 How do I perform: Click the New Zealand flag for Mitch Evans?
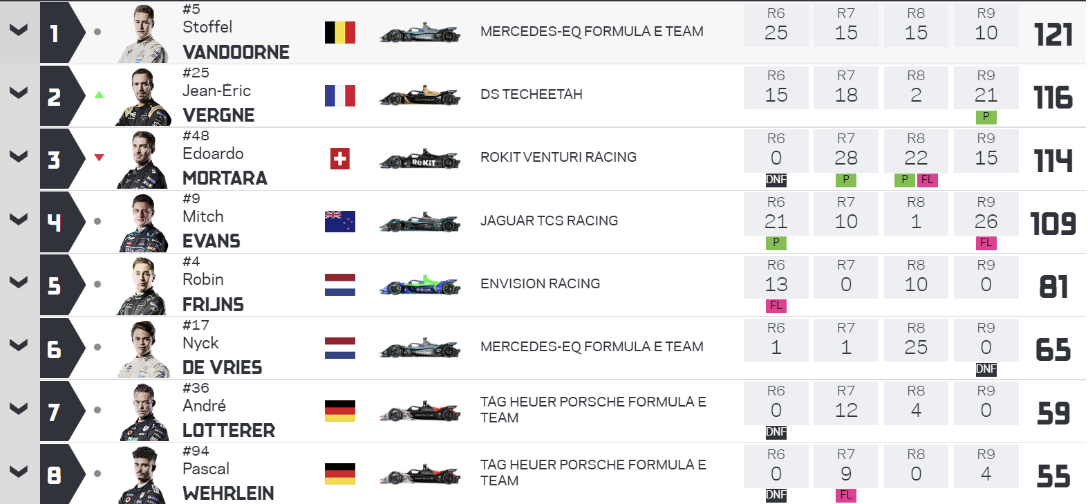tap(340, 221)
